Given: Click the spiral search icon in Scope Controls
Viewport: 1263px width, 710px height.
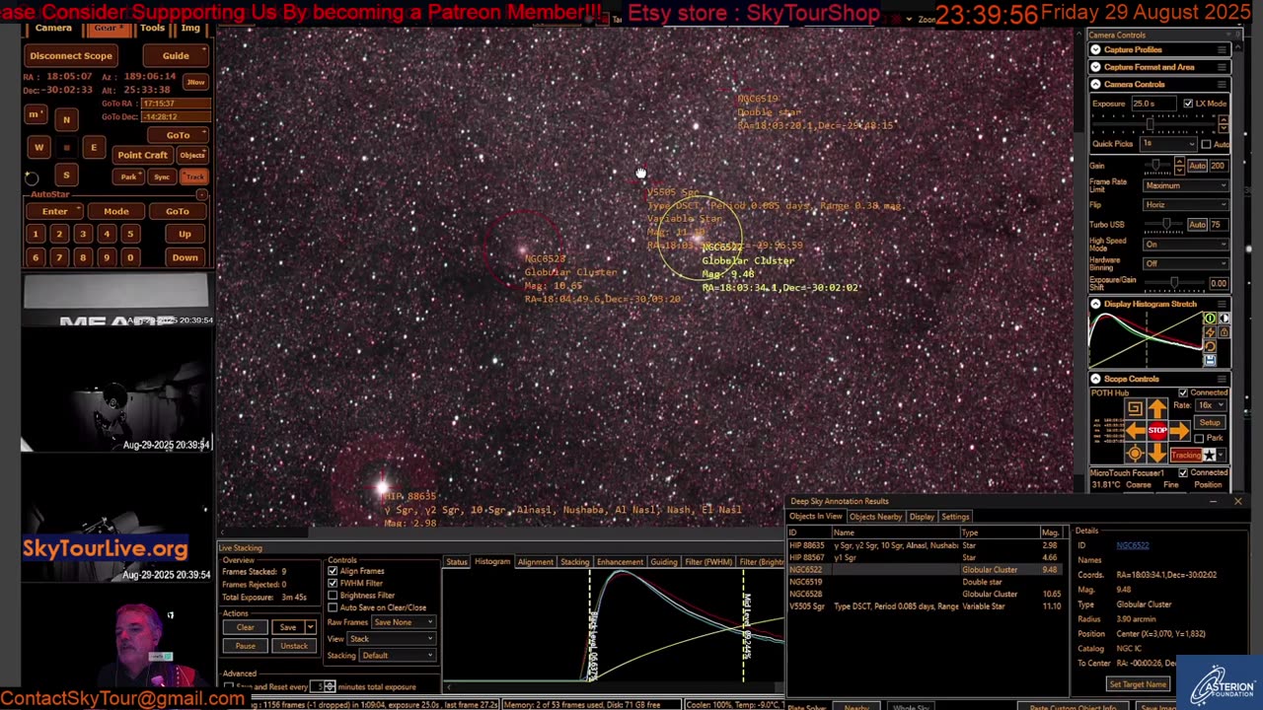Looking at the screenshot, I should (x=1136, y=408).
